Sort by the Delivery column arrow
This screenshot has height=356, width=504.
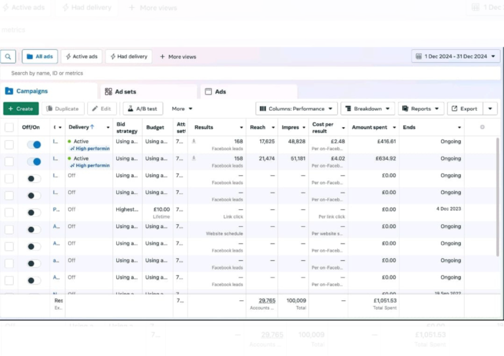point(91,127)
